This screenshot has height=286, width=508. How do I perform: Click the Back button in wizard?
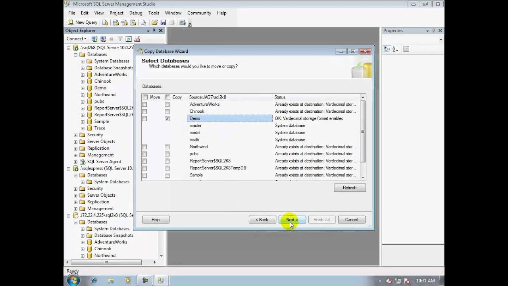tap(262, 220)
